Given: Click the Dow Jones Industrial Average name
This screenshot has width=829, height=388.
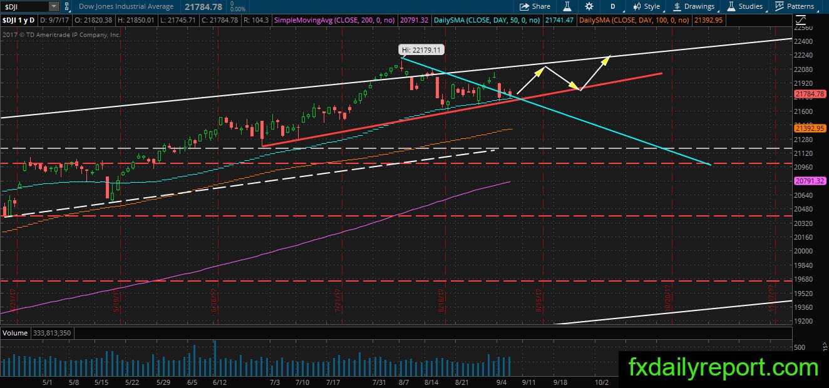Looking at the screenshot, I should (126, 6).
